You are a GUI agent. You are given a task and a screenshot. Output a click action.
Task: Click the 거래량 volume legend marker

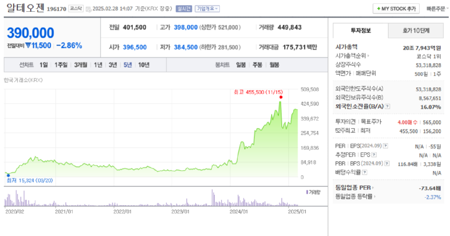click(x=307, y=192)
